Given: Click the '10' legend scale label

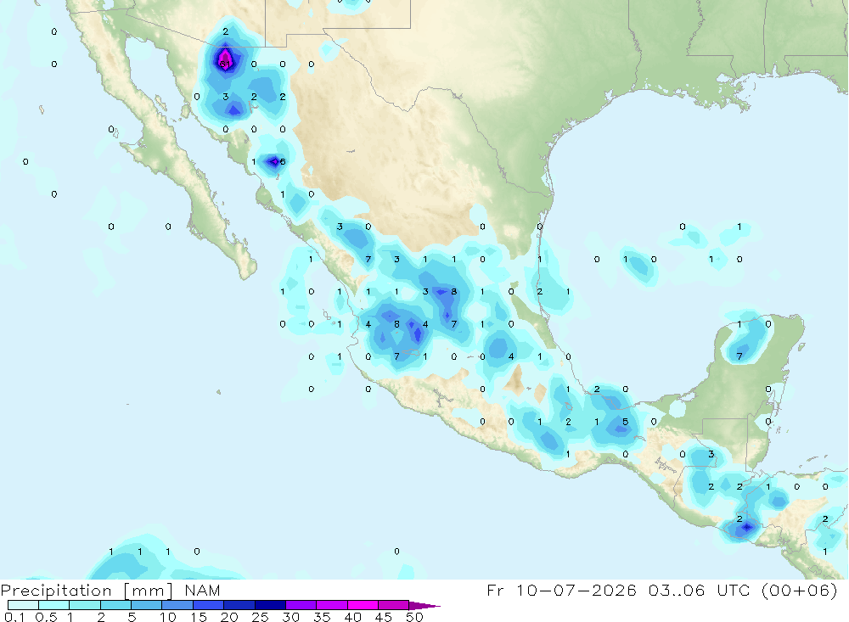Looking at the screenshot, I should click(x=168, y=617).
